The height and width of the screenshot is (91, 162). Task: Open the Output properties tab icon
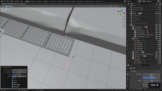click(x=128, y=75)
